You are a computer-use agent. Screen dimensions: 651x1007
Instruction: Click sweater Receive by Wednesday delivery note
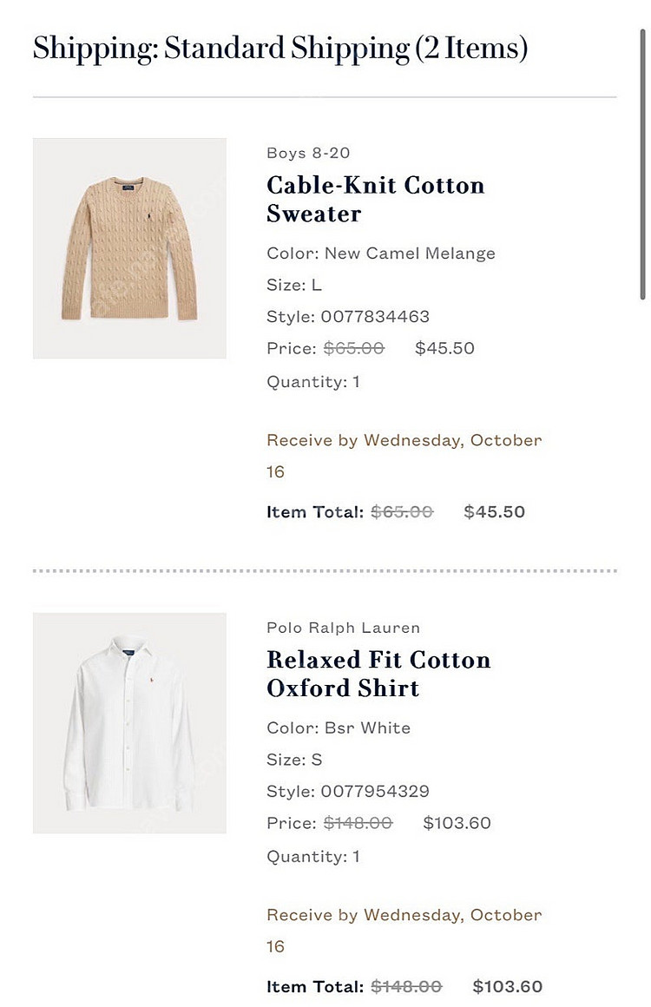pyautogui.click(x=404, y=456)
